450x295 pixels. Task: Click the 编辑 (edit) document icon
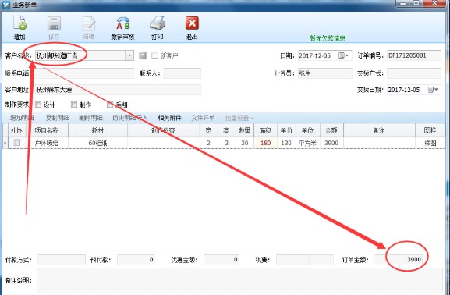point(89,23)
